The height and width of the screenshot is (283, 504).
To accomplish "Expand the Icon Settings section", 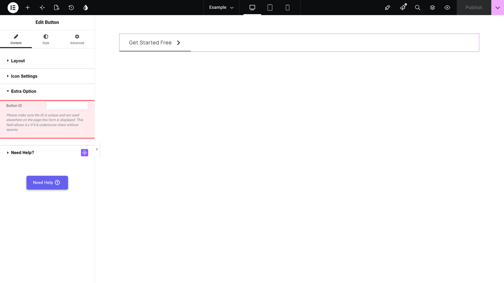I will coord(47,76).
